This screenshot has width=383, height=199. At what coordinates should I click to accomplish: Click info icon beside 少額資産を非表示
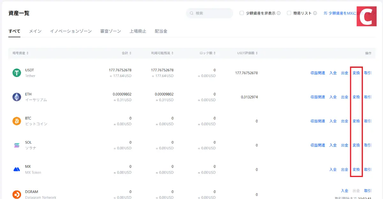coord(279,13)
